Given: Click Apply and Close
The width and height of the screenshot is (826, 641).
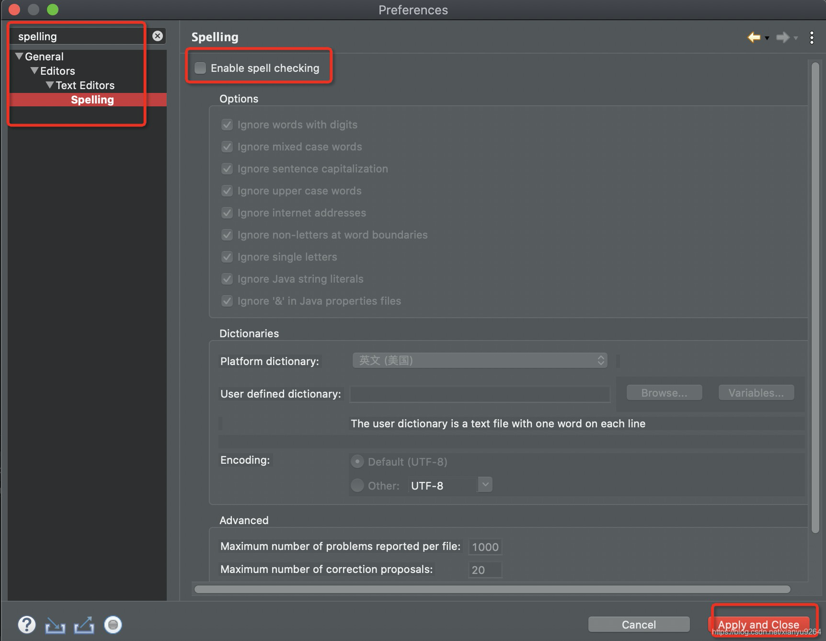Looking at the screenshot, I should click(x=758, y=625).
